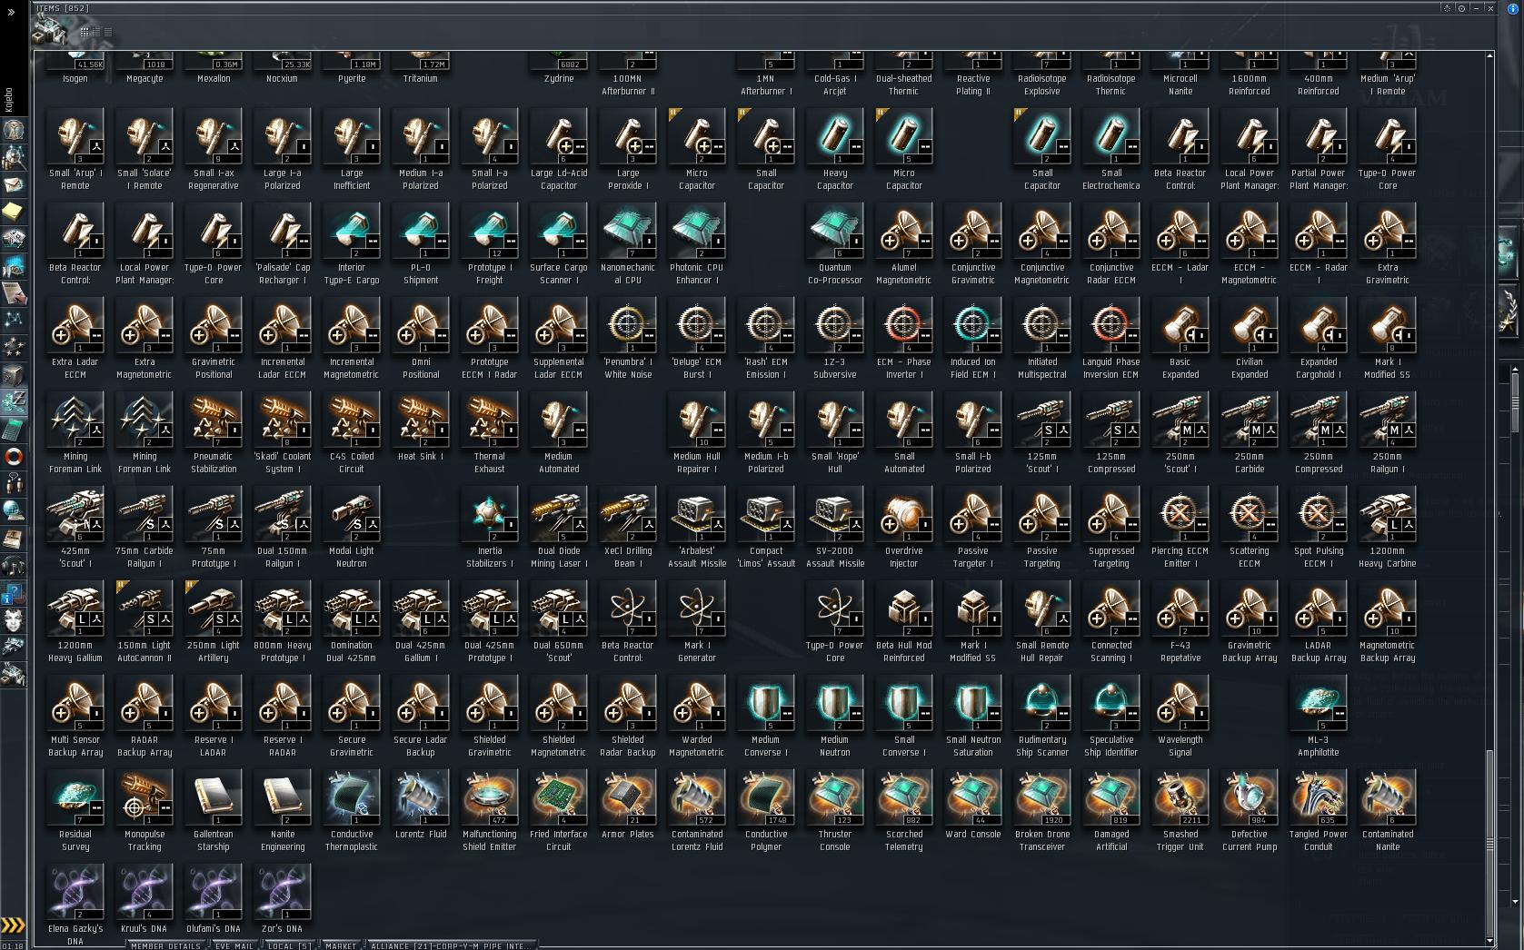The width and height of the screenshot is (1524, 950).
Task: Open the Member Details tab
Action: coord(166,945)
